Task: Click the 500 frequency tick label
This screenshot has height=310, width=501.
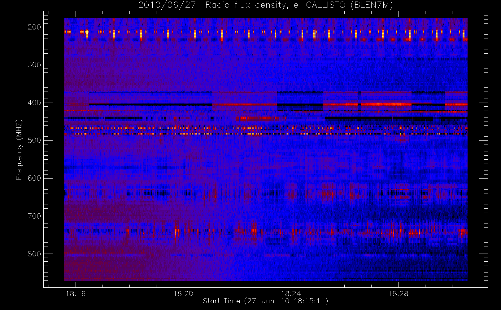Action: (x=34, y=140)
